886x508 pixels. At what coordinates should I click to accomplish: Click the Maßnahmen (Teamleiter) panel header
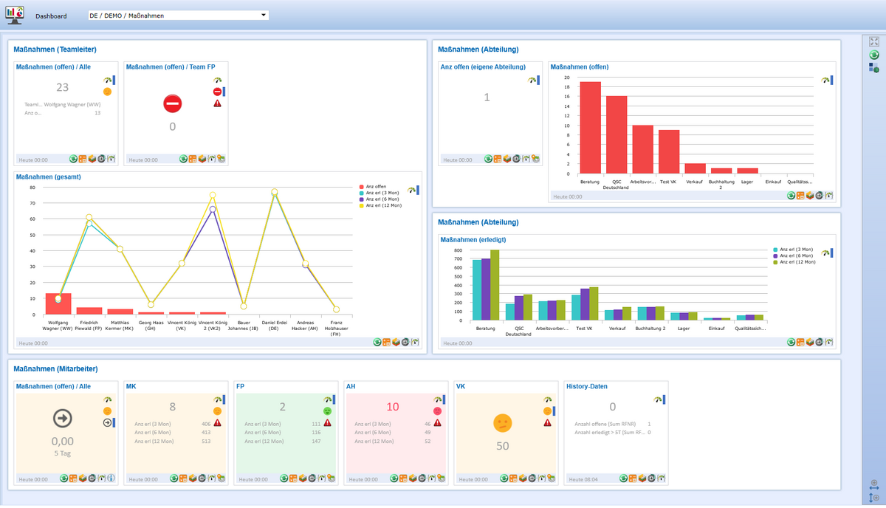pos(55,49)
